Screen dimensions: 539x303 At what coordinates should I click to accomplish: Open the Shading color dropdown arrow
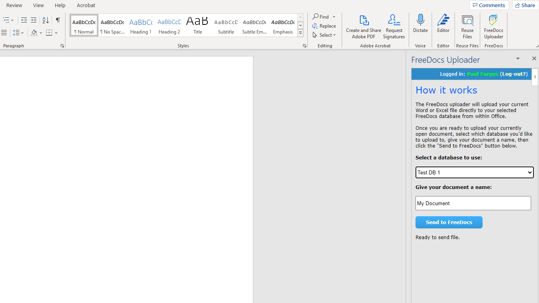41,33
